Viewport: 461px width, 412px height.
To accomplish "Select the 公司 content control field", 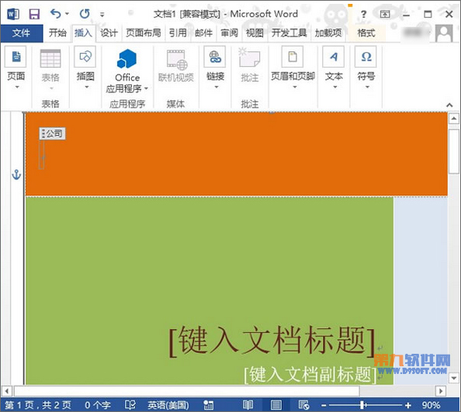I will pos(52,133).
